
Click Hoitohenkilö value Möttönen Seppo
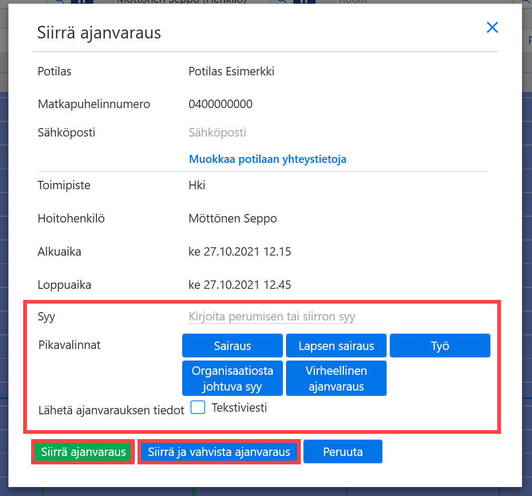(x=233, y=218)
